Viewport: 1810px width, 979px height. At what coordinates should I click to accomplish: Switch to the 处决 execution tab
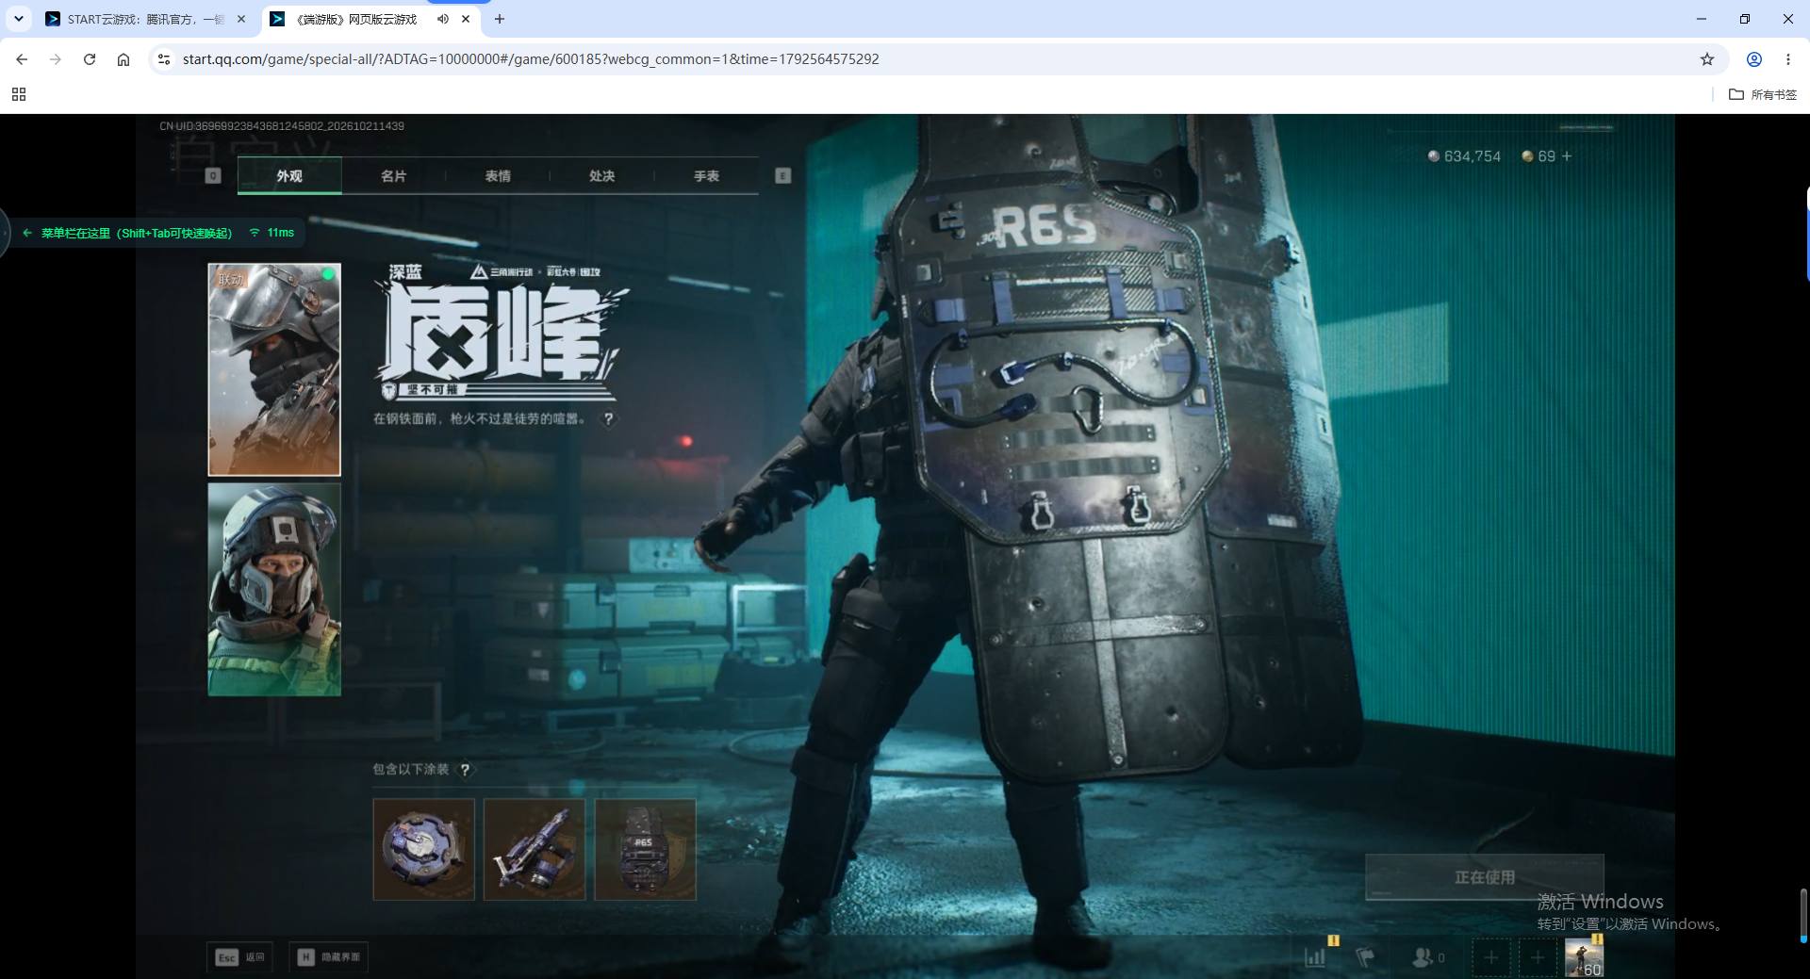601,176
